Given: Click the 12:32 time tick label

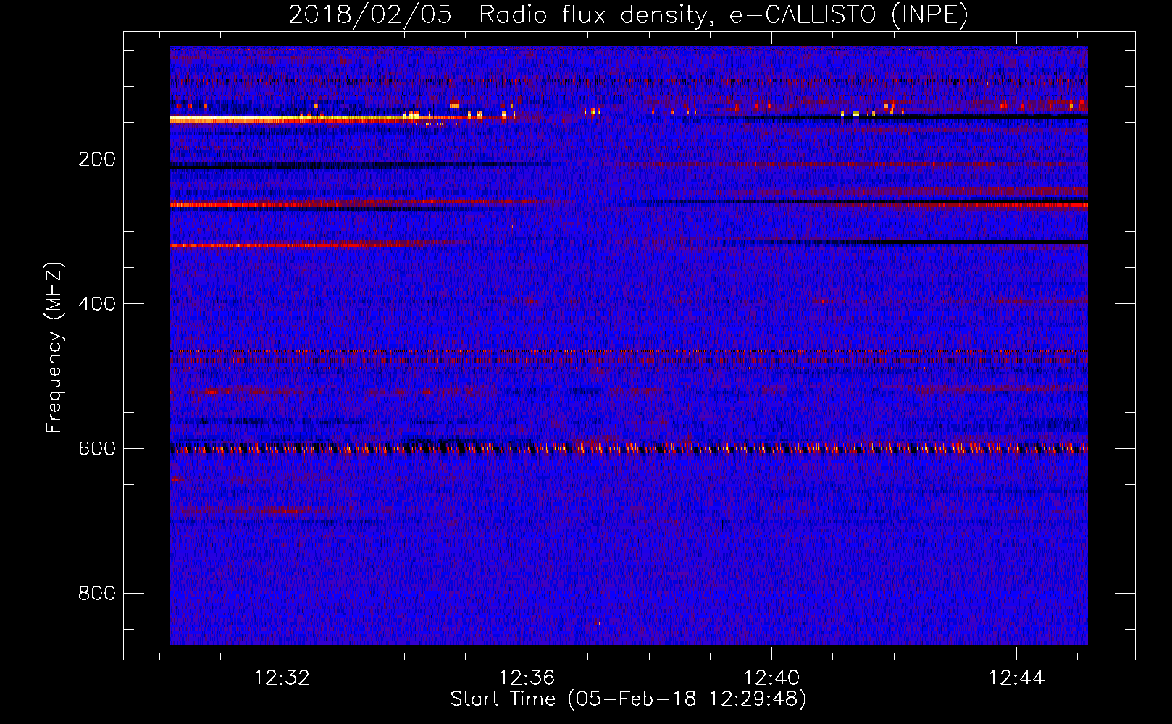Looking at the screenshot, I should point(282,678).
